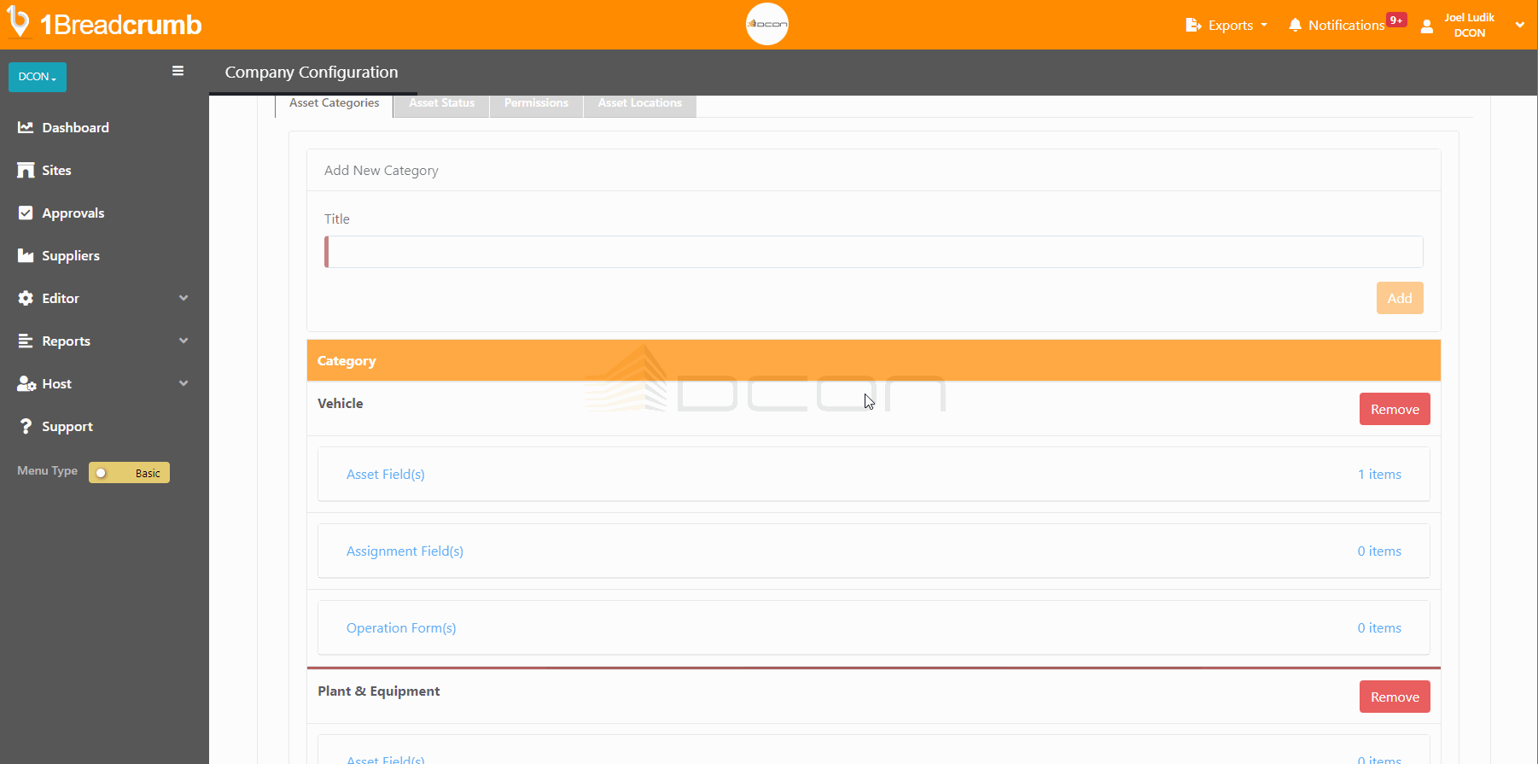Expand the Exports dropdown menu

[1226, 26]
